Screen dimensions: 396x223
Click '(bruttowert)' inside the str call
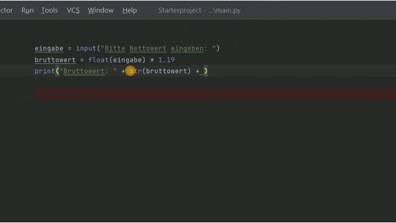[166, 71]
